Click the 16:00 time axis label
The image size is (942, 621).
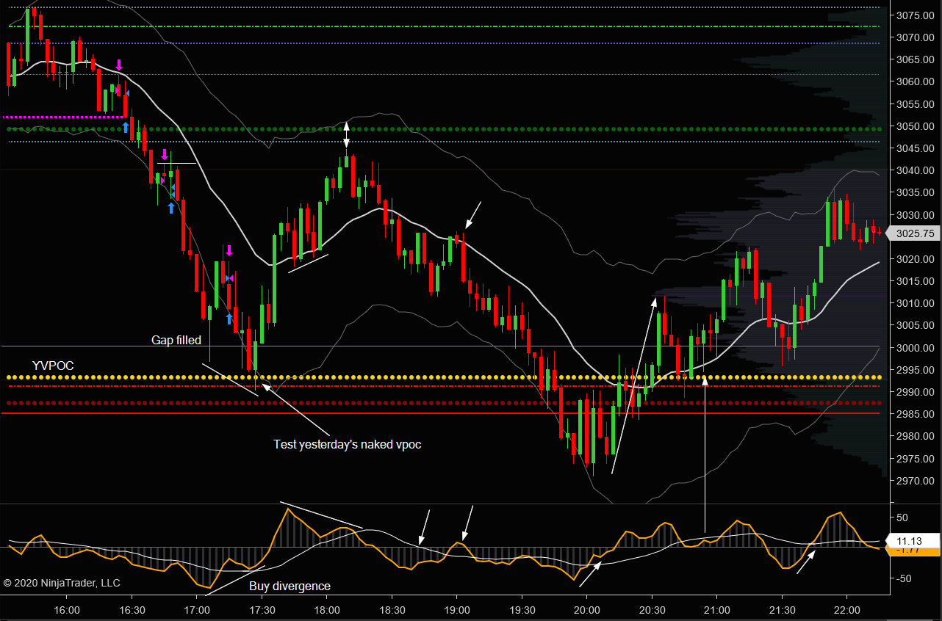click(67, 610)
